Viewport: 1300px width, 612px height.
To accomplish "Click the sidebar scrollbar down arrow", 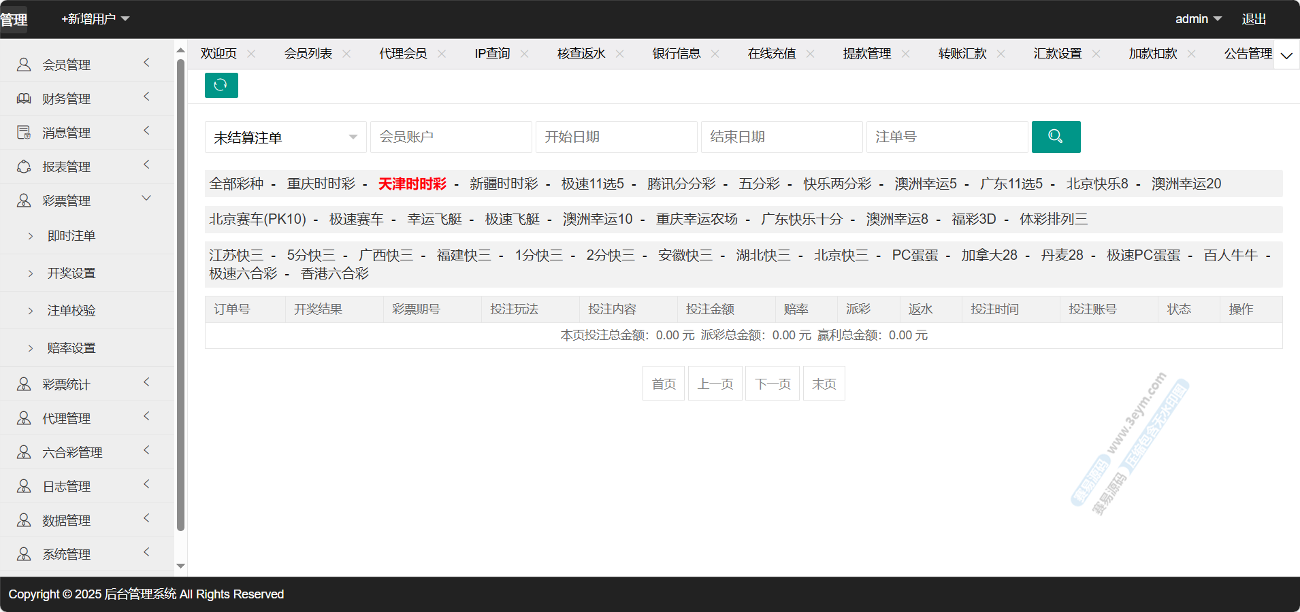I will 180,566.
